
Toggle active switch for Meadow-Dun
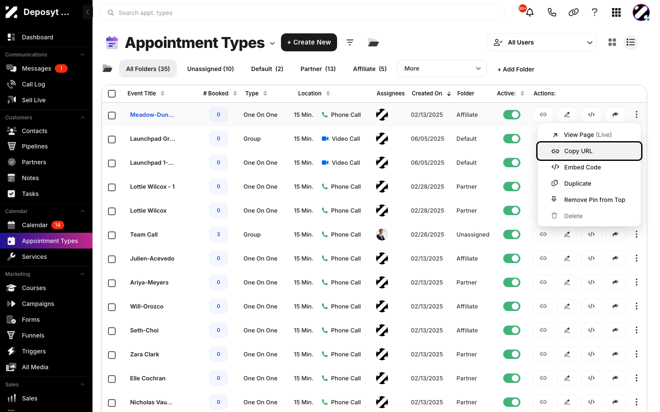[512, 115]
